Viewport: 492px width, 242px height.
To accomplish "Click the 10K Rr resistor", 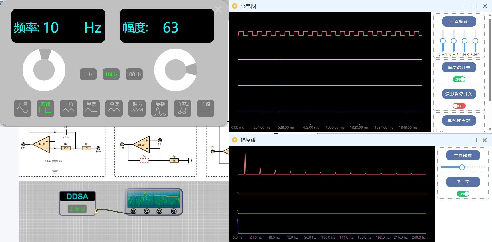I will 87,148.
